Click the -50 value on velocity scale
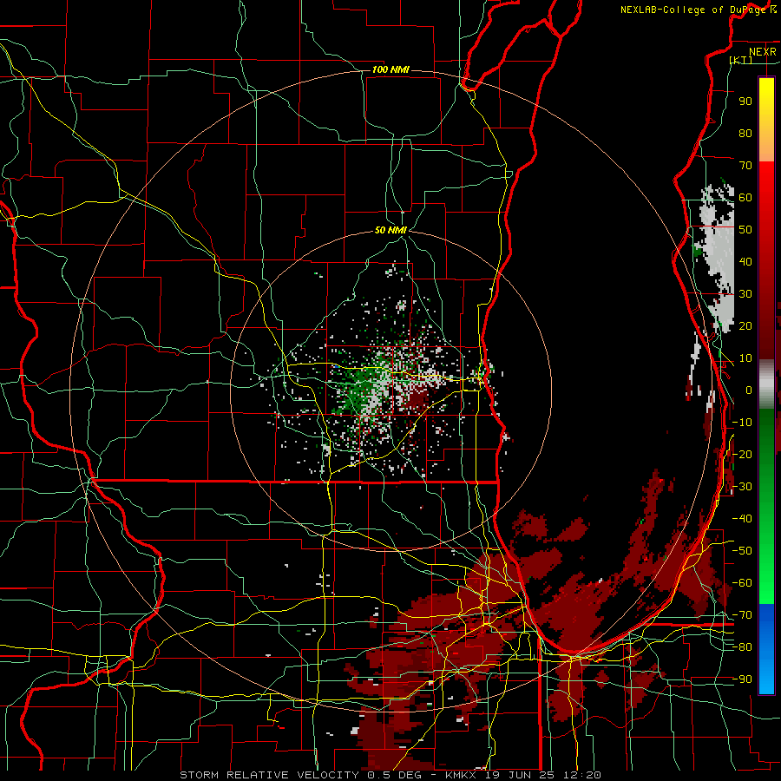The width and height of the screenshot is (781, 781). coord(742,550)
